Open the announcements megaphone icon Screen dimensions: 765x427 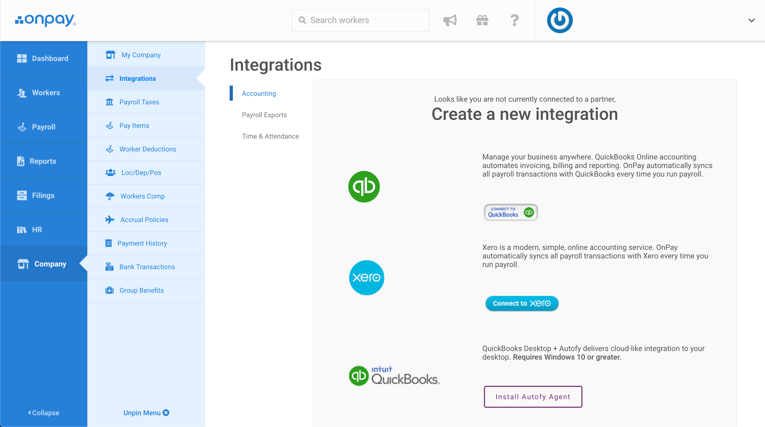450,20
